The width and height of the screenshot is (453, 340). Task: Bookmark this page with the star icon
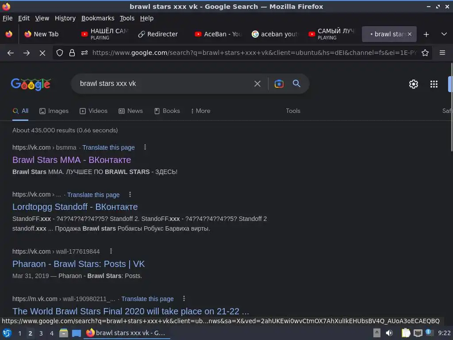pyautogui.click(x=425, y=53)
